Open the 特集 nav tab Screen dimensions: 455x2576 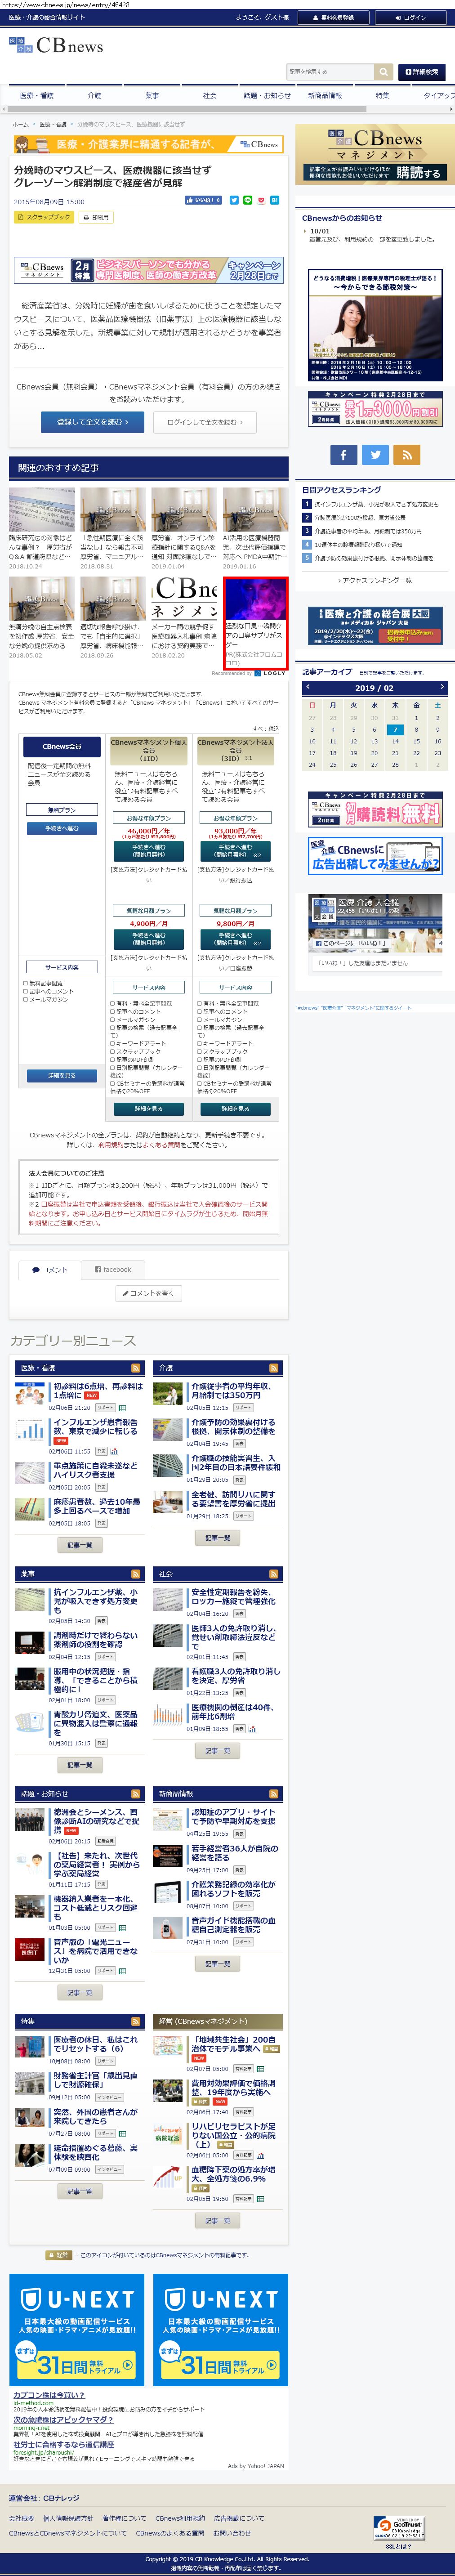[x=382, y=95]
